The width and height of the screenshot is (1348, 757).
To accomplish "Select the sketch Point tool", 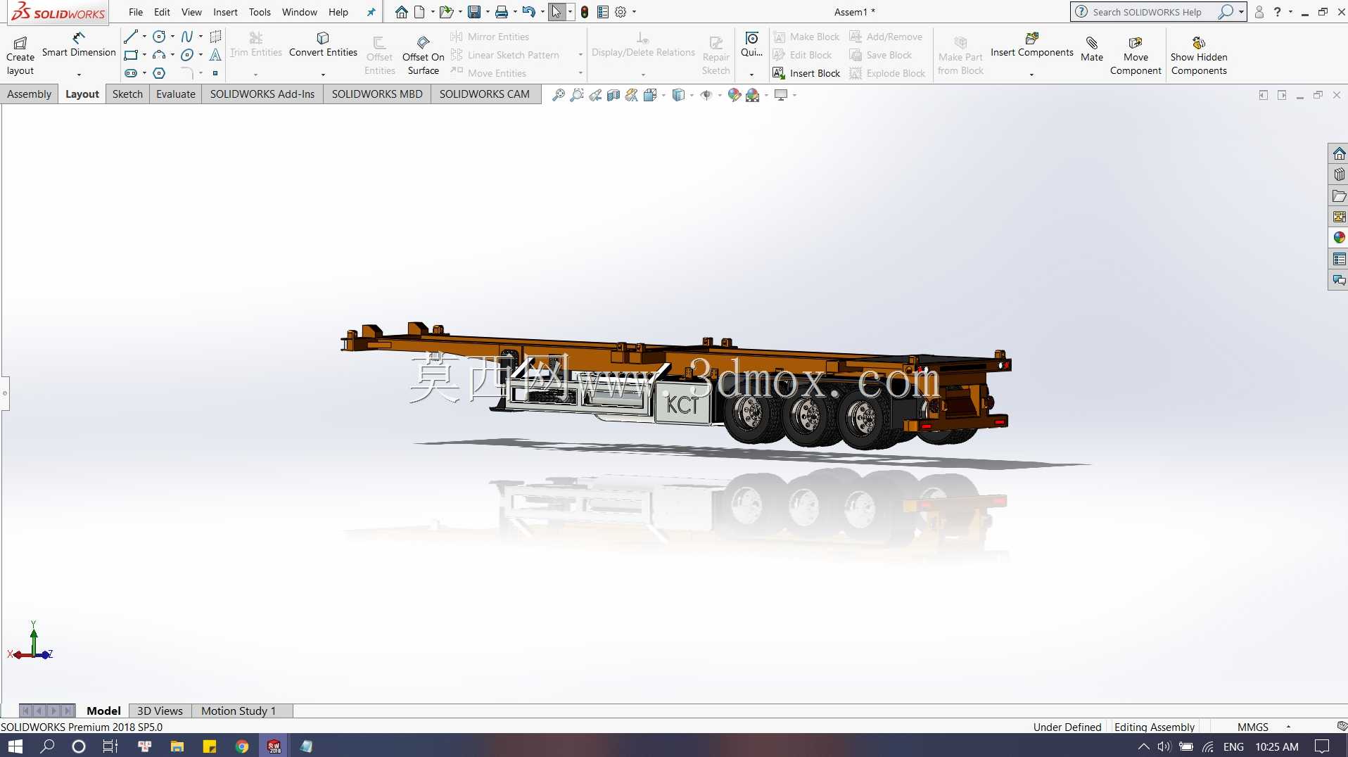I will 215,73.
